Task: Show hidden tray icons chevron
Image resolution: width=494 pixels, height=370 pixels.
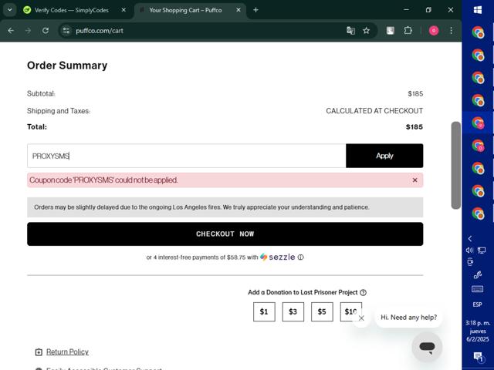Action: pyautogui.click(x=470, y=238)
